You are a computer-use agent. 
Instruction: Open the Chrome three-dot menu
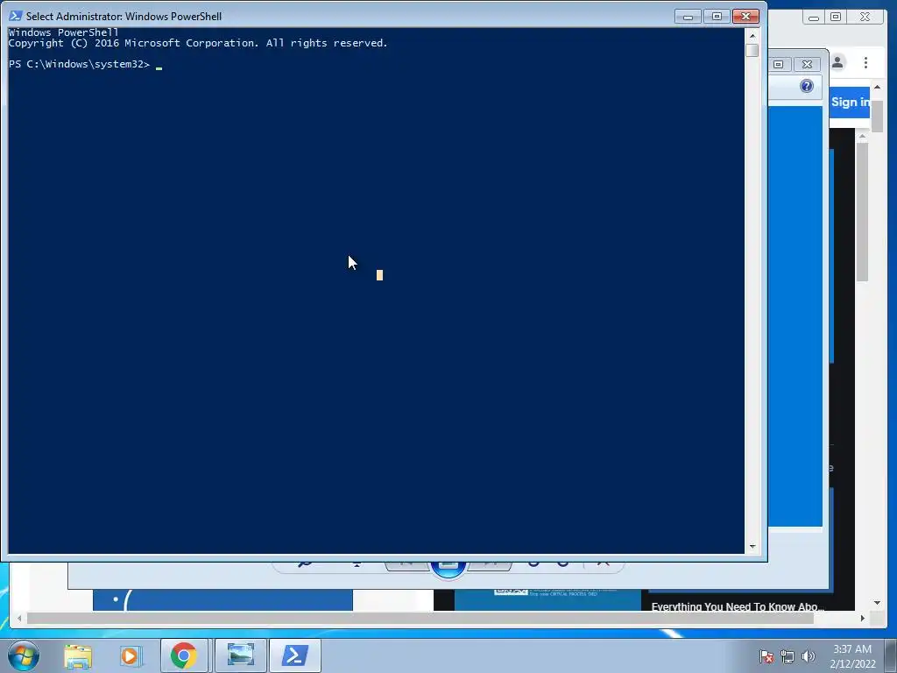click(865, 62)
